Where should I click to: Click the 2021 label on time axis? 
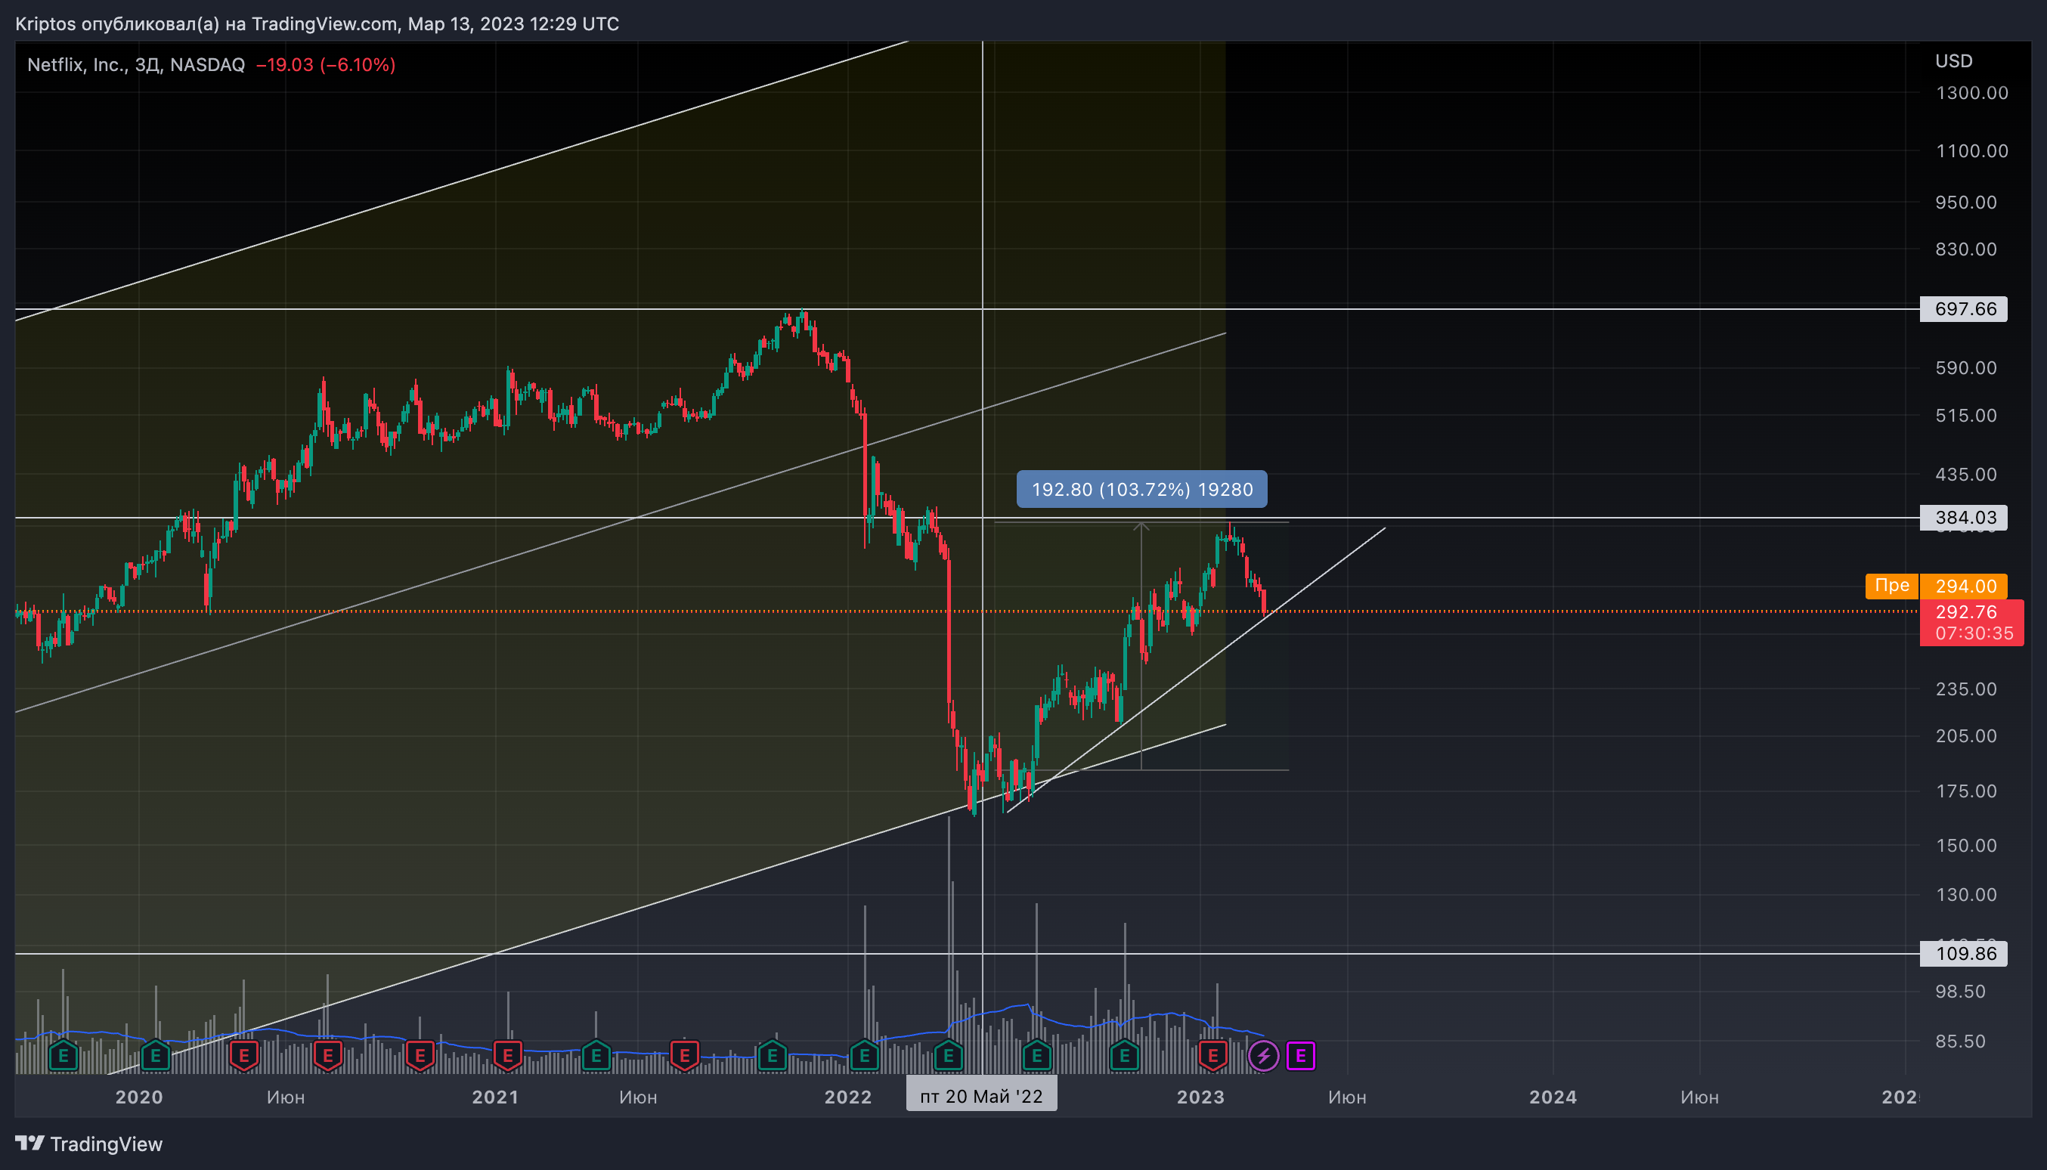pos(495,1097)
